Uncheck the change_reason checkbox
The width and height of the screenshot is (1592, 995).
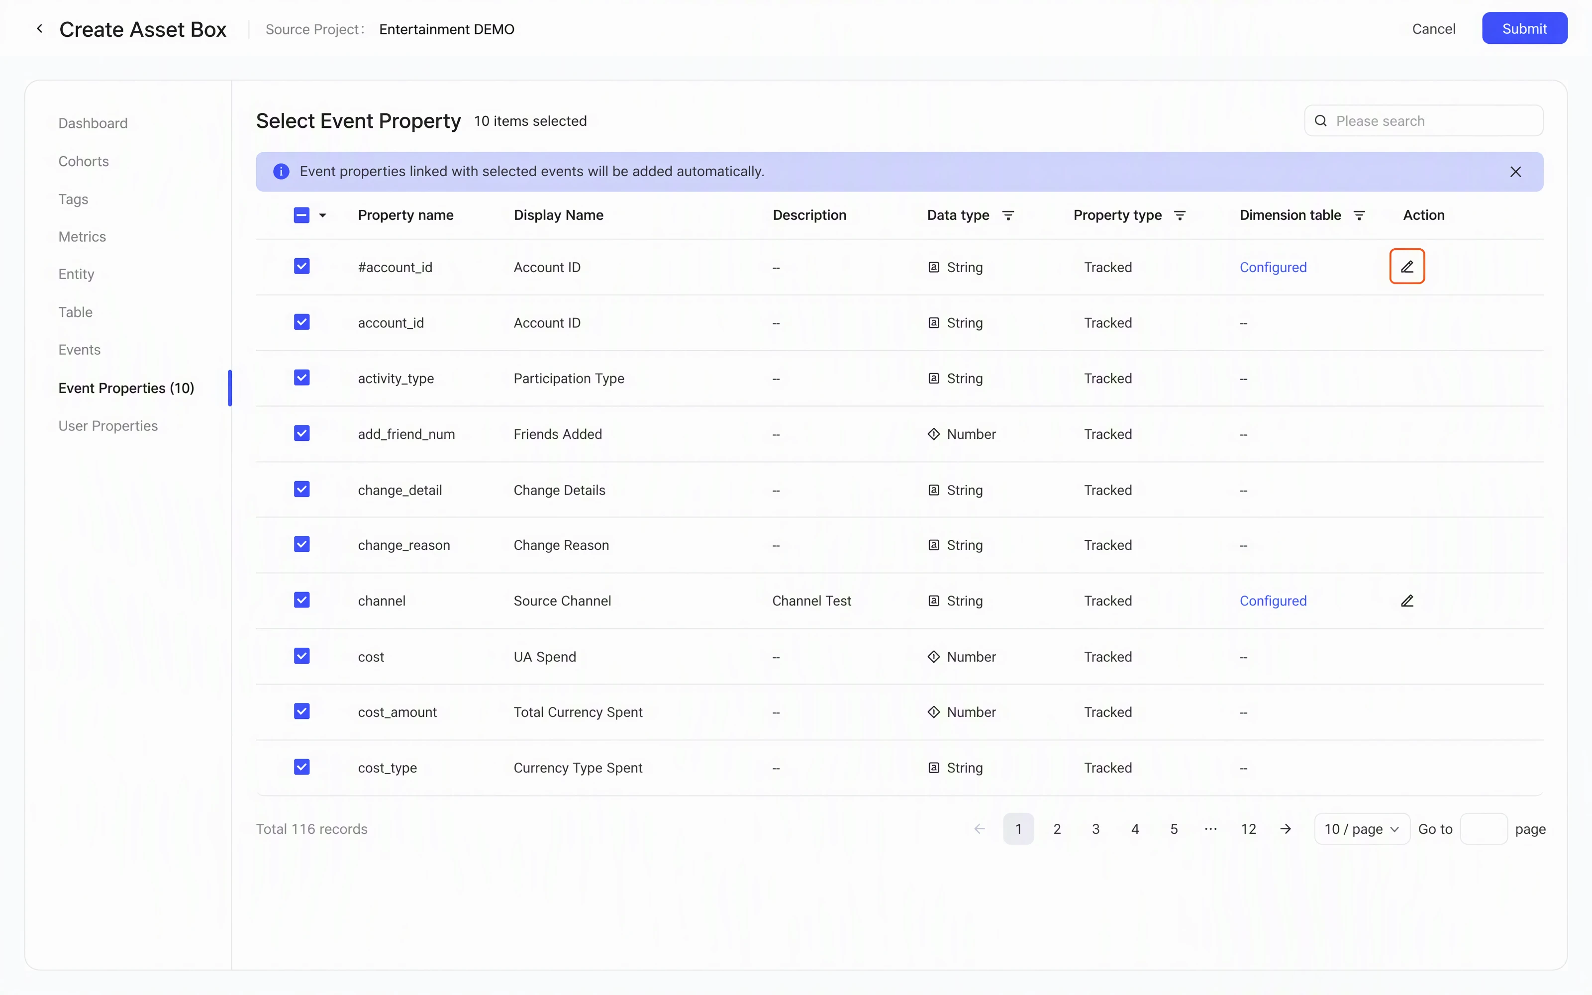point(302,545)
